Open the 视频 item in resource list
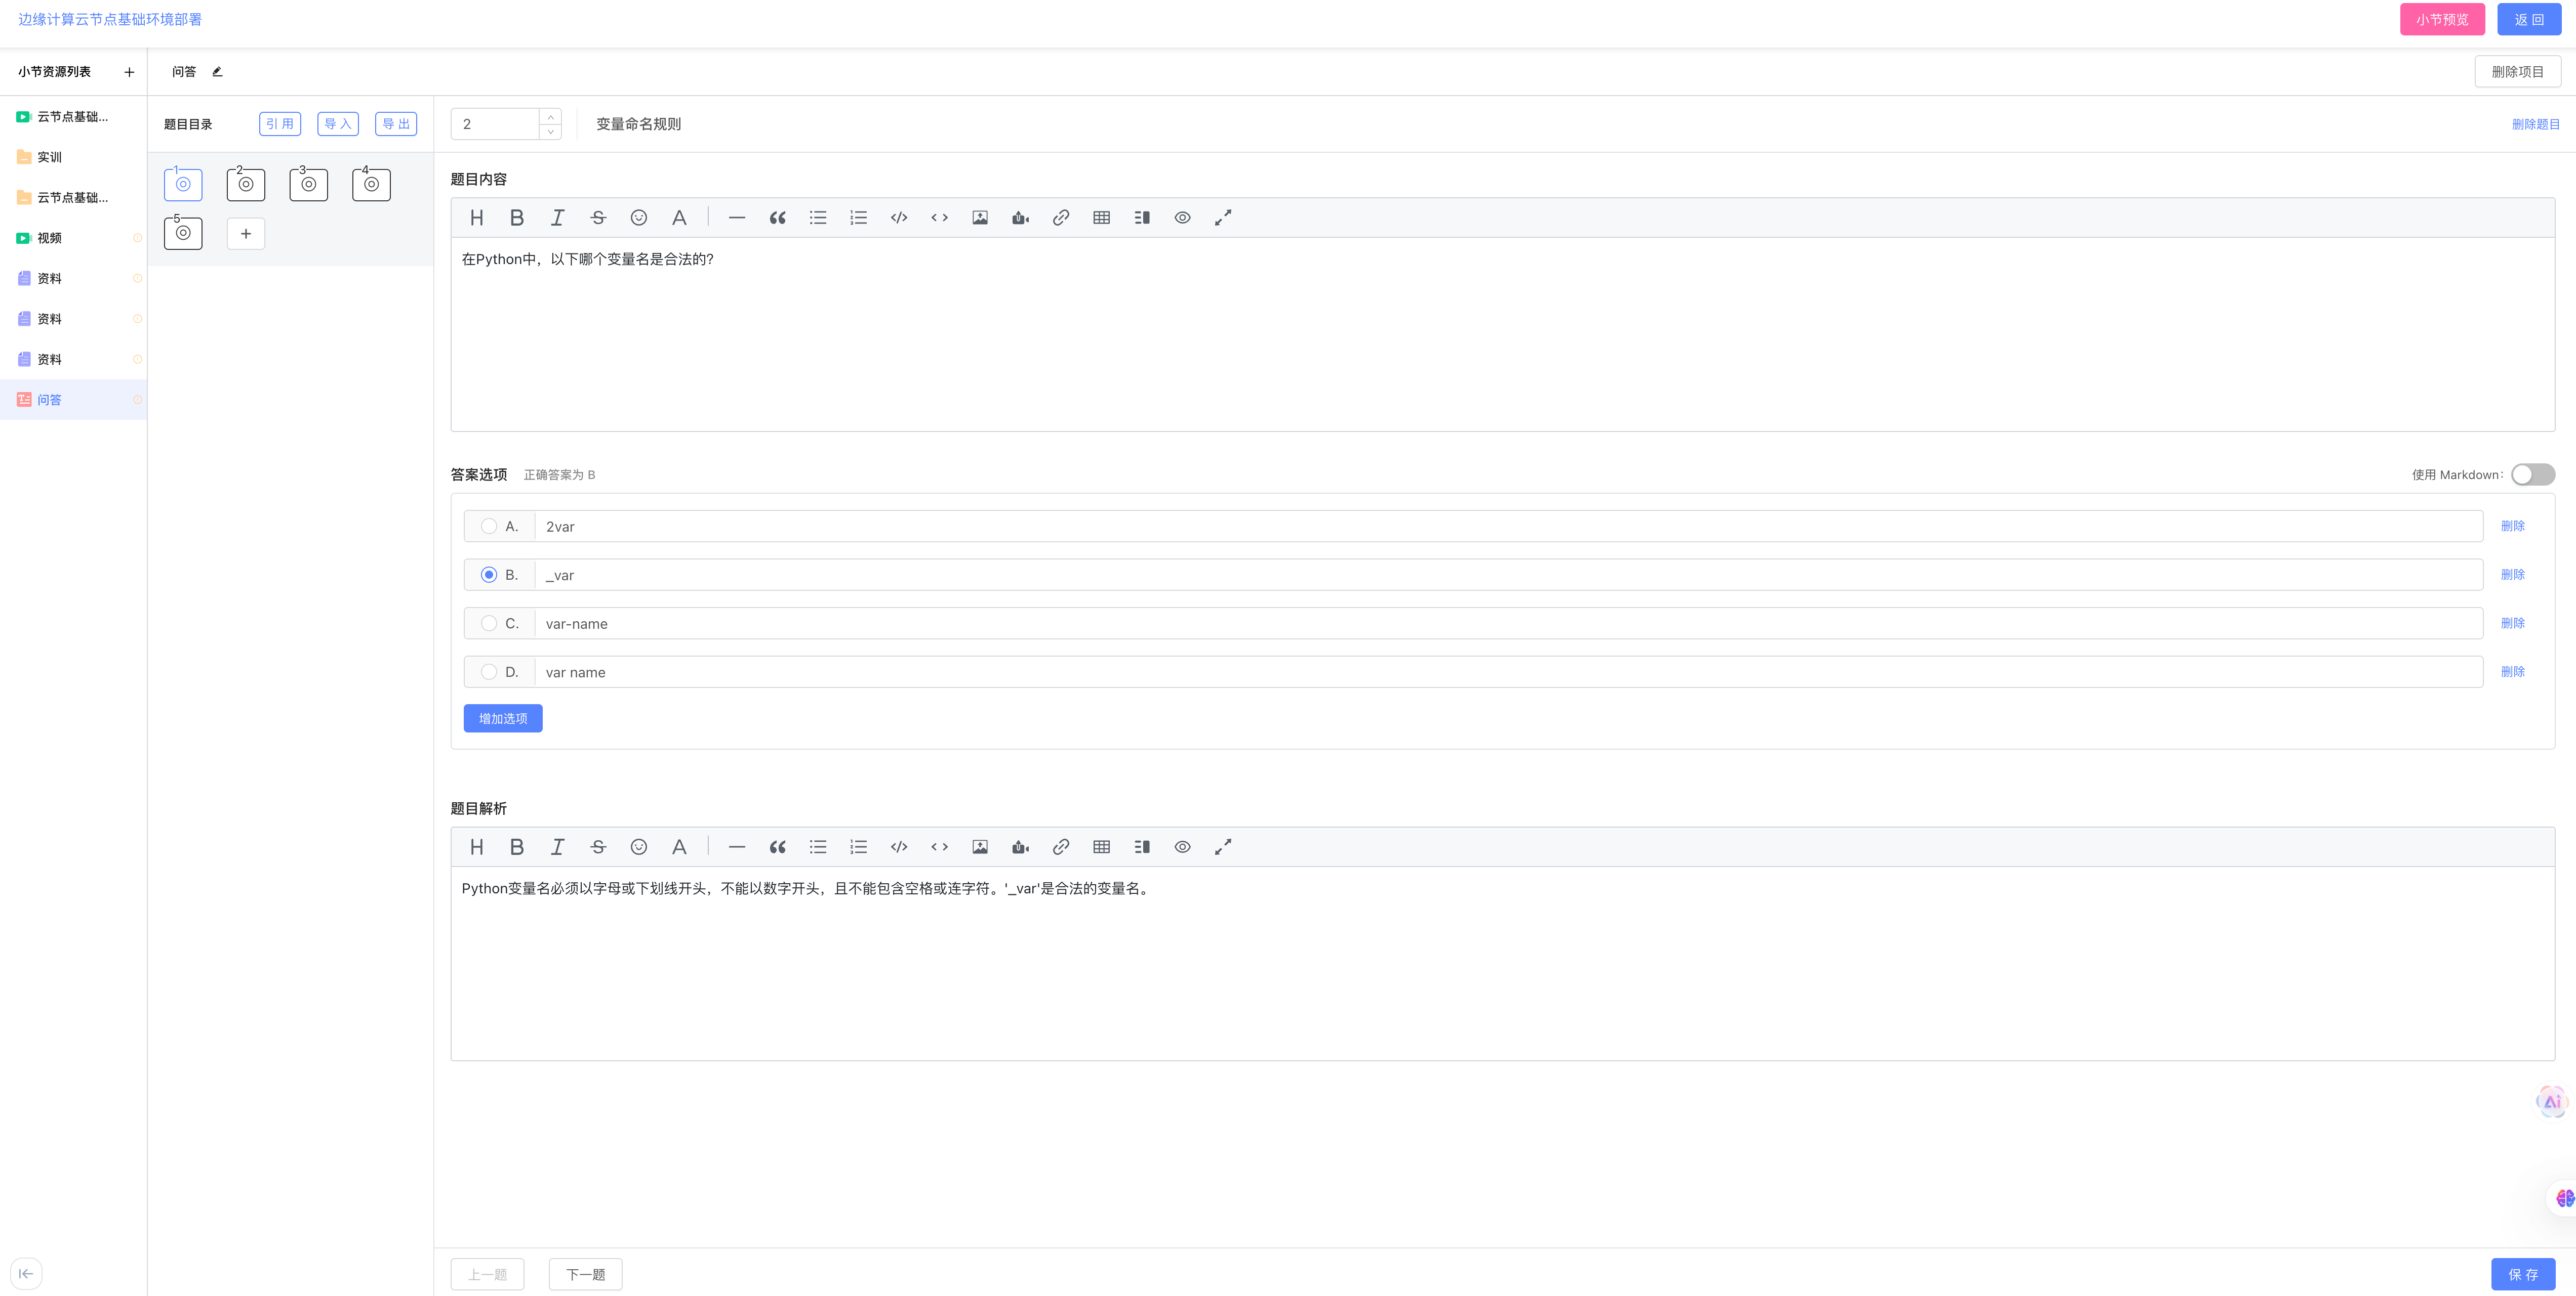This screenshot has height=1296, width=2576. tap(49, 238)
